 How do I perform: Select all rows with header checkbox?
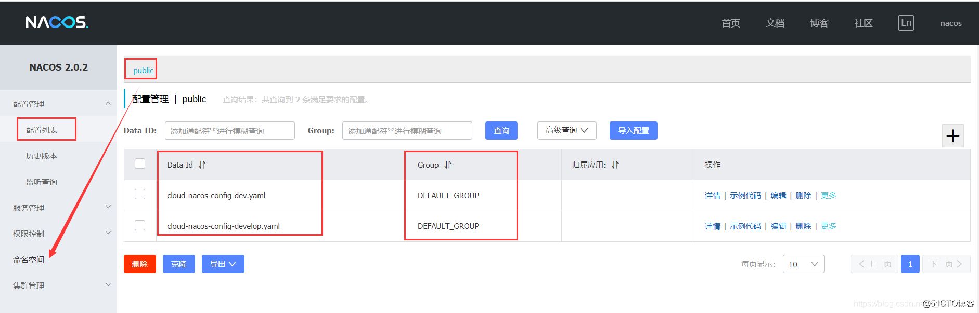pyautogui.click(x=140, y=164)
